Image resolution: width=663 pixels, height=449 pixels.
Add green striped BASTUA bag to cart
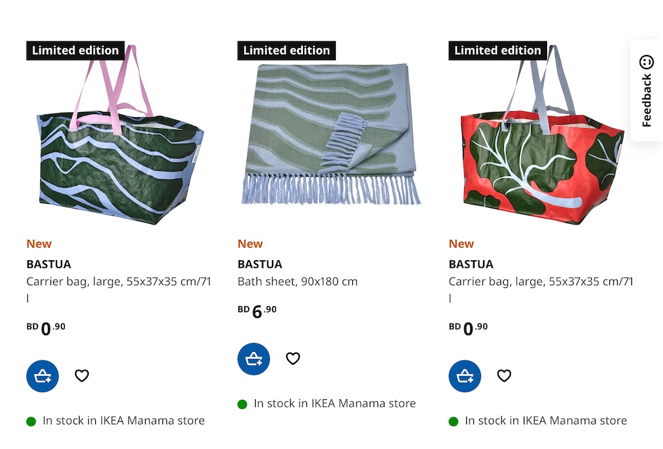tap(42, 376)
